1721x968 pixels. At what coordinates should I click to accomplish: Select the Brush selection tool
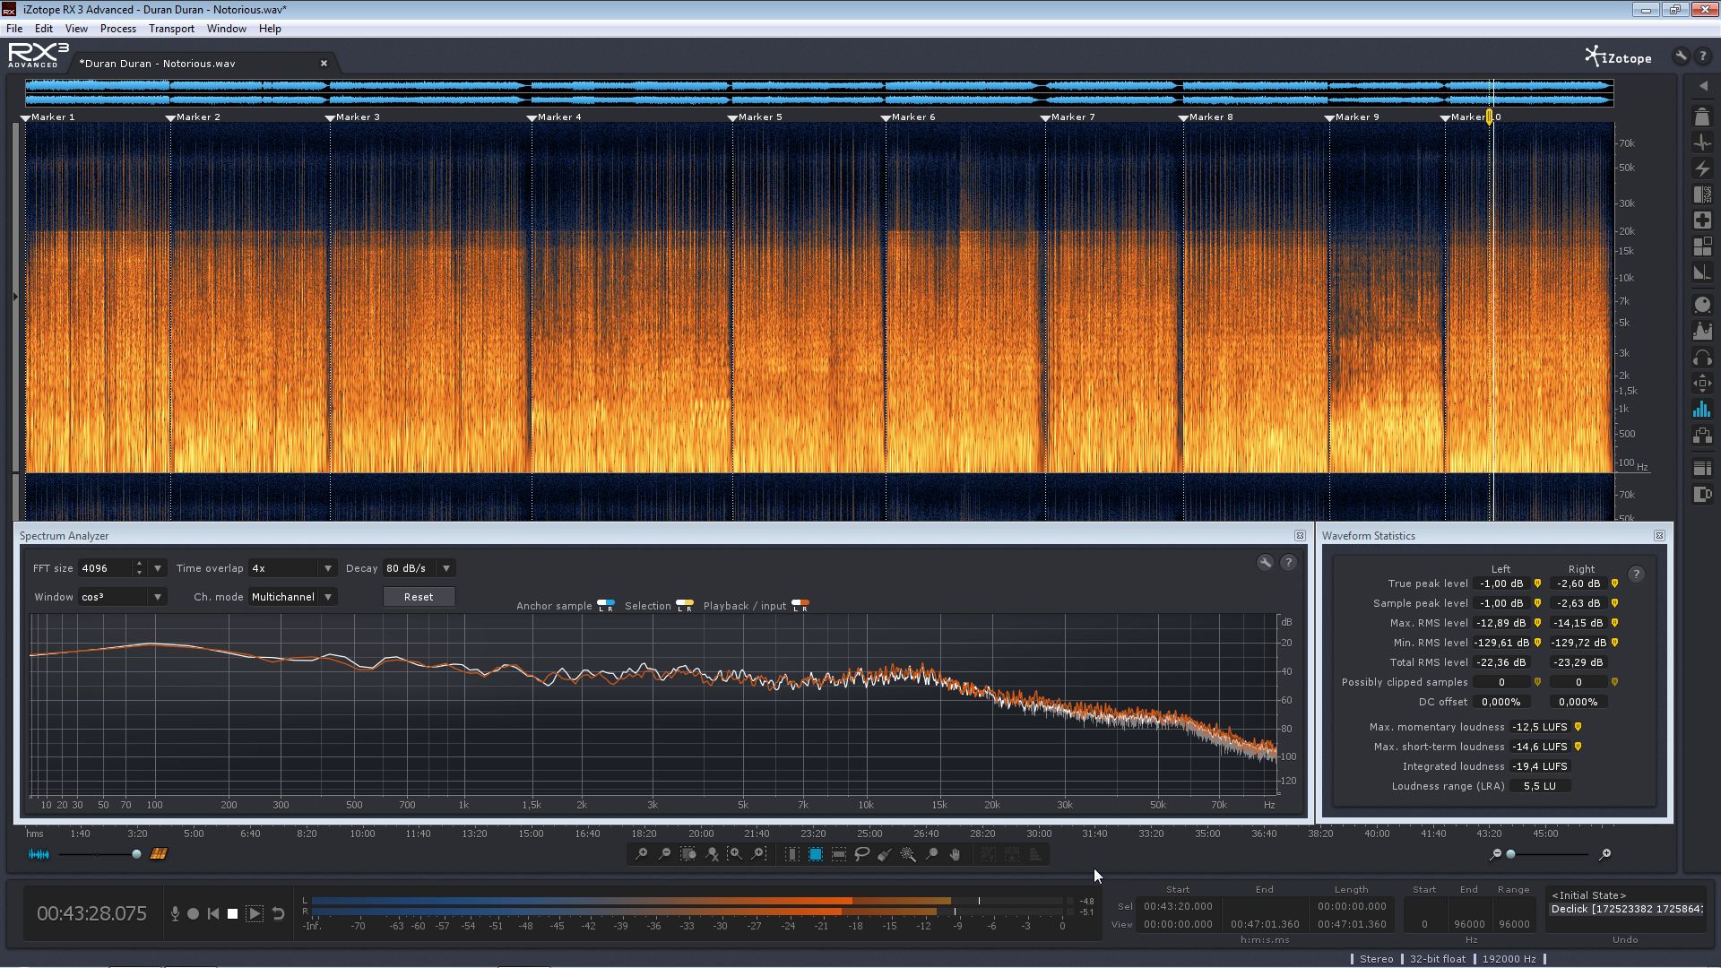click(885, 854)
